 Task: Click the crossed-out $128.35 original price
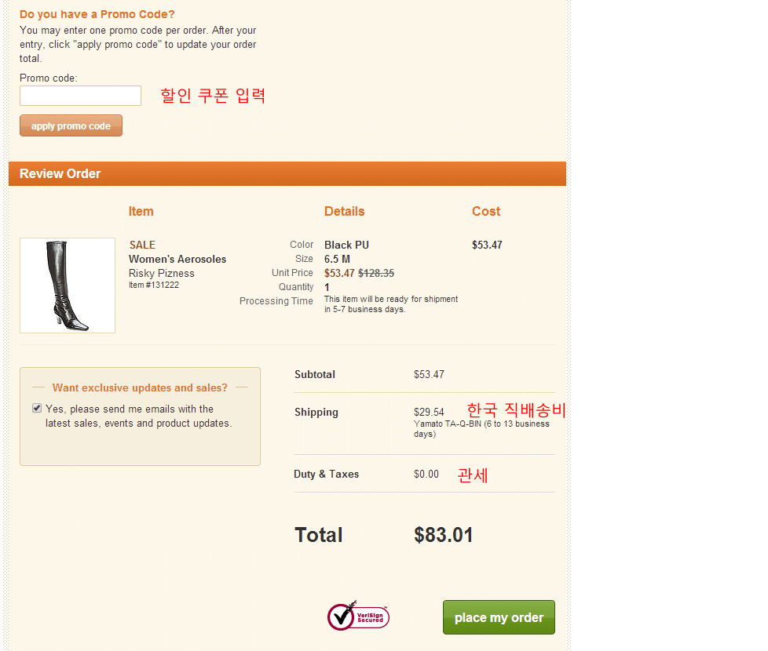pos(376,274)
